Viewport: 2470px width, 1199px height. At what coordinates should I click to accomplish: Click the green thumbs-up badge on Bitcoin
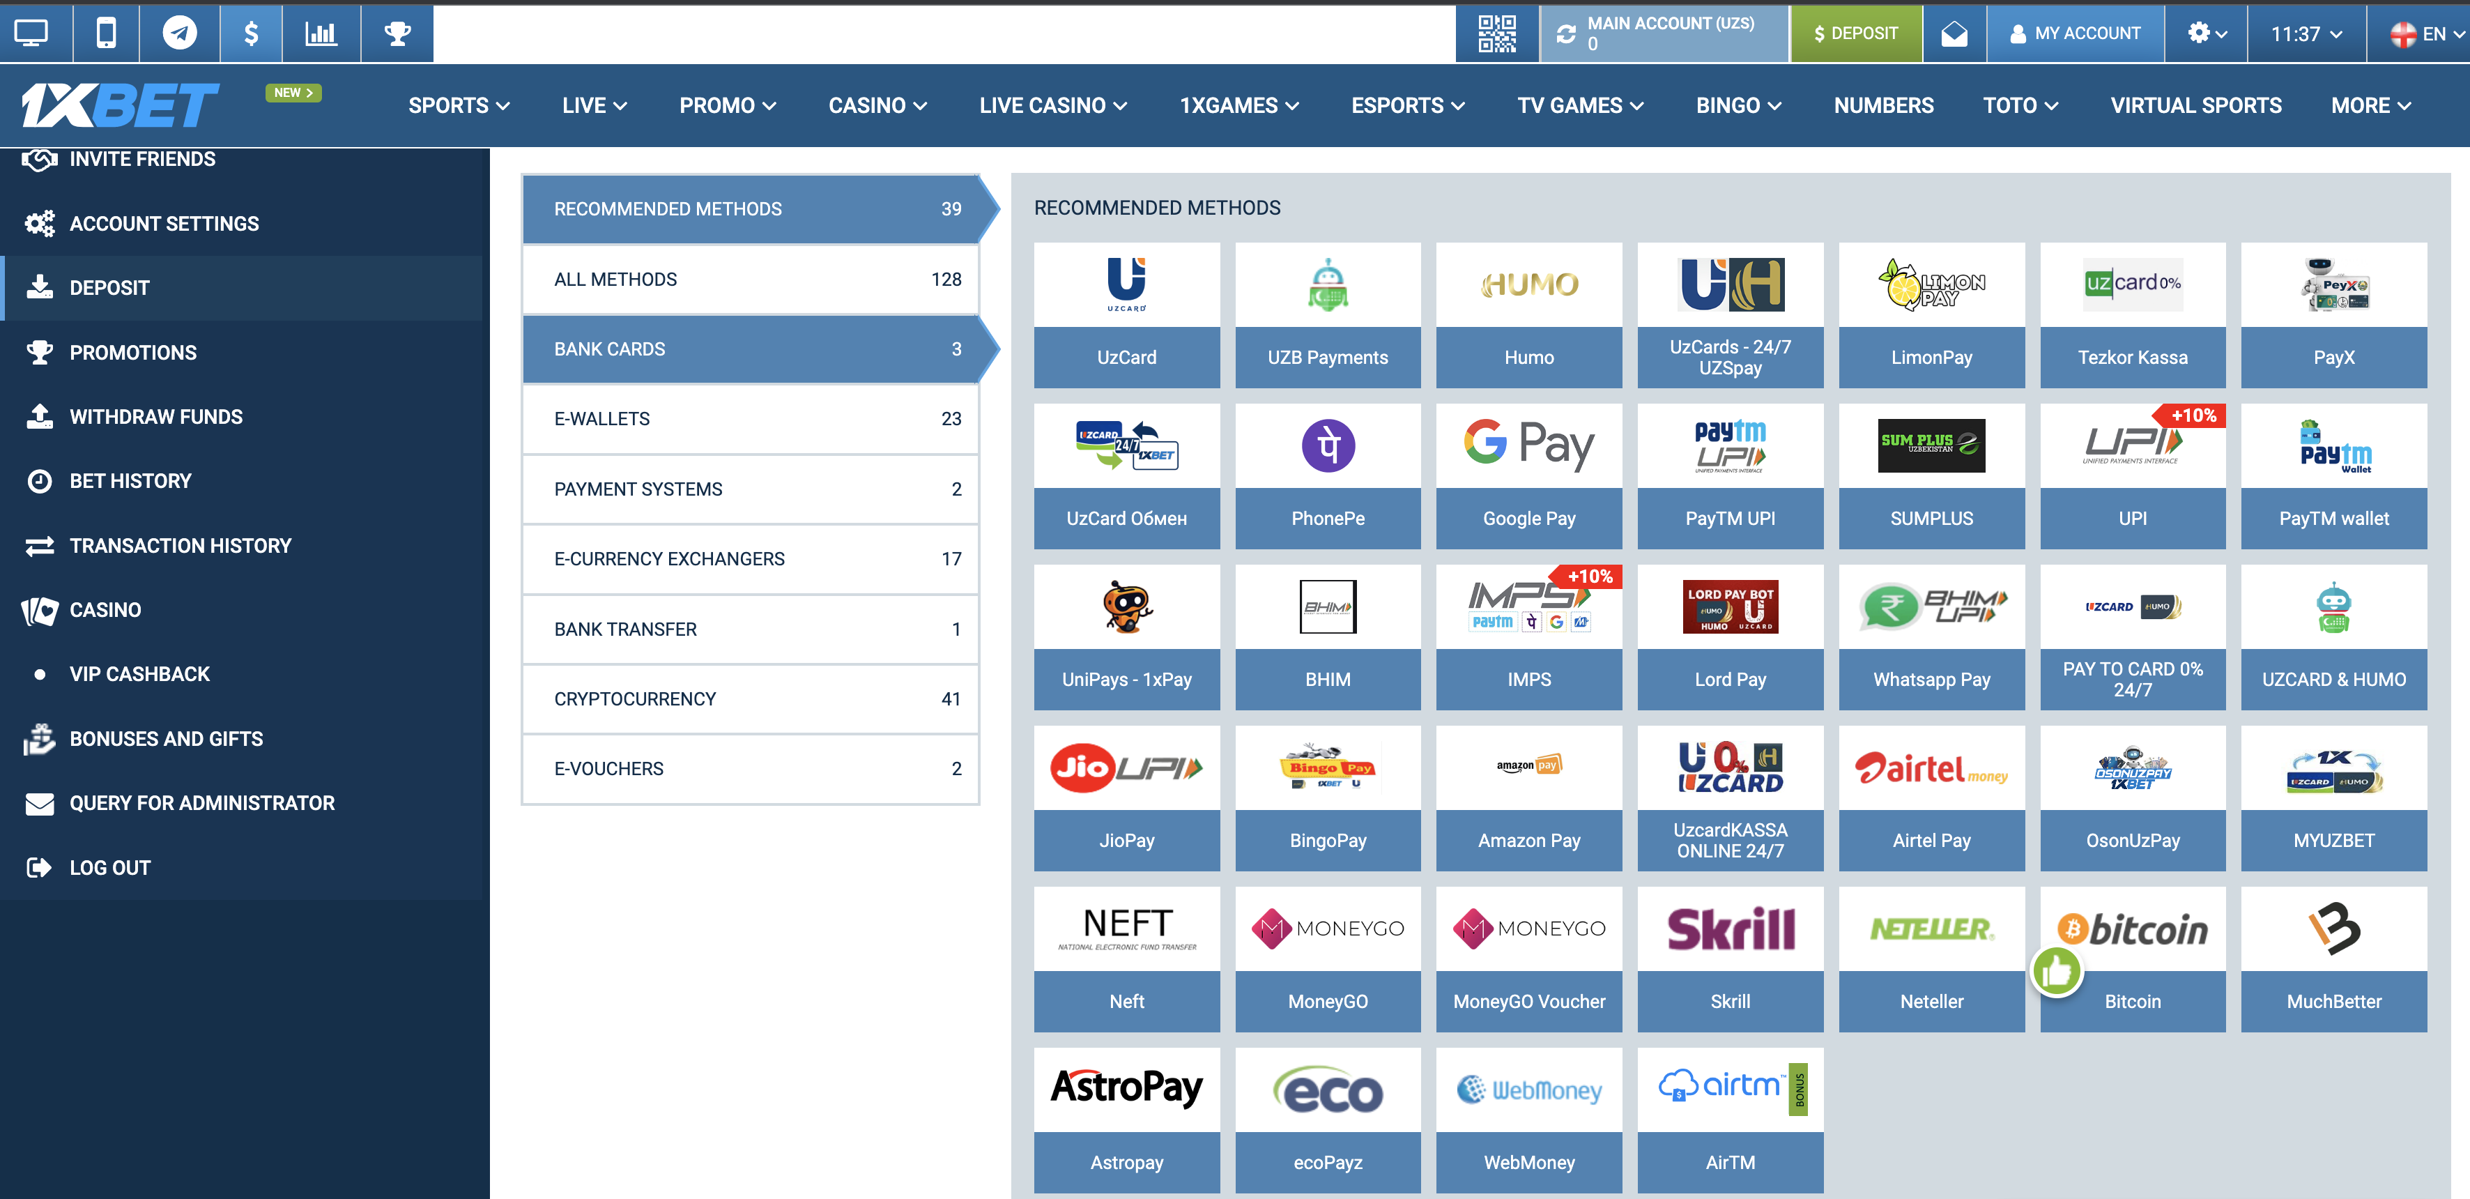pos(2057,972)
